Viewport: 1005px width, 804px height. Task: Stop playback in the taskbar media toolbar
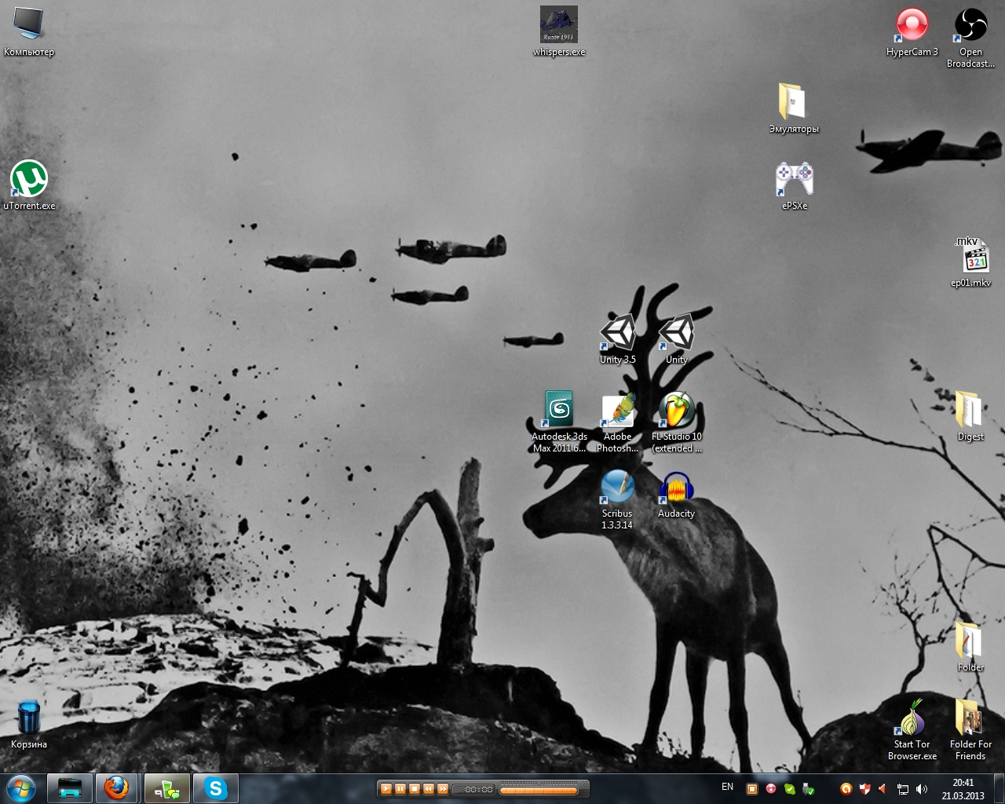tap(414, 789)
